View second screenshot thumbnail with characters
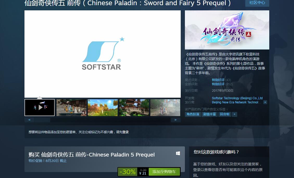294x178 pixels. (71, 107)
